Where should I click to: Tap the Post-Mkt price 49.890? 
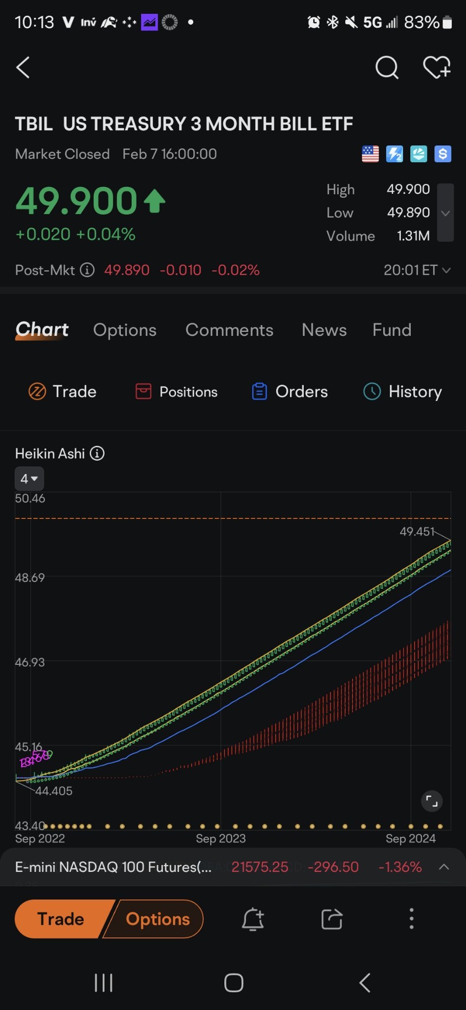point(127,270)
